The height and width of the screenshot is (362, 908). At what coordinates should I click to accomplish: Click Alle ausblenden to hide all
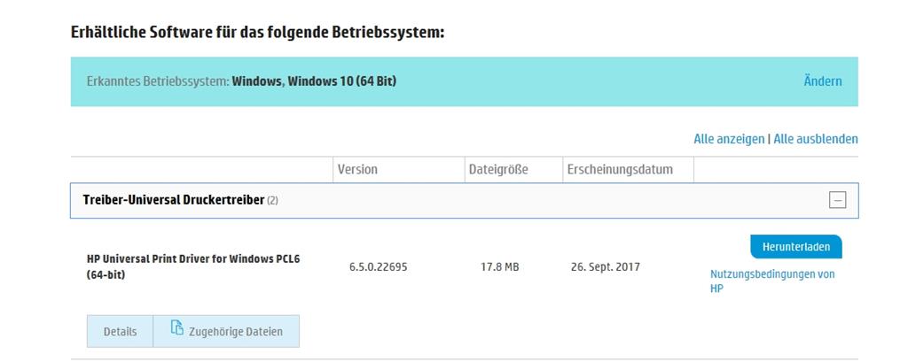(x=816, y=139)
